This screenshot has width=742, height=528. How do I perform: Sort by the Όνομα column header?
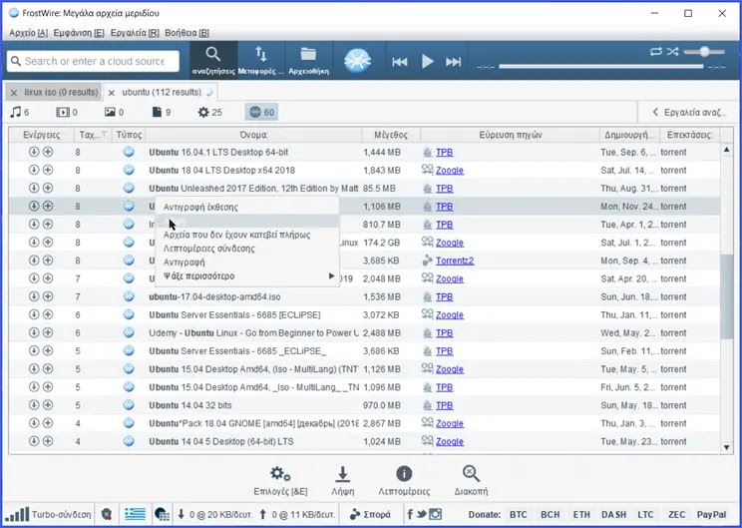click(253, 135)
